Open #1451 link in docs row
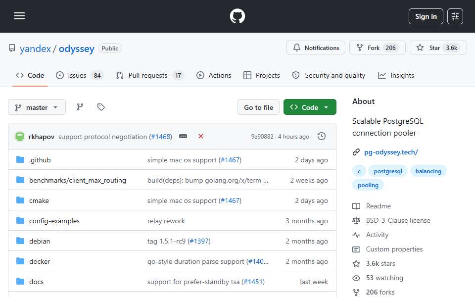The height and width of the screenshot is (297, 475). [x=253, y=282]
